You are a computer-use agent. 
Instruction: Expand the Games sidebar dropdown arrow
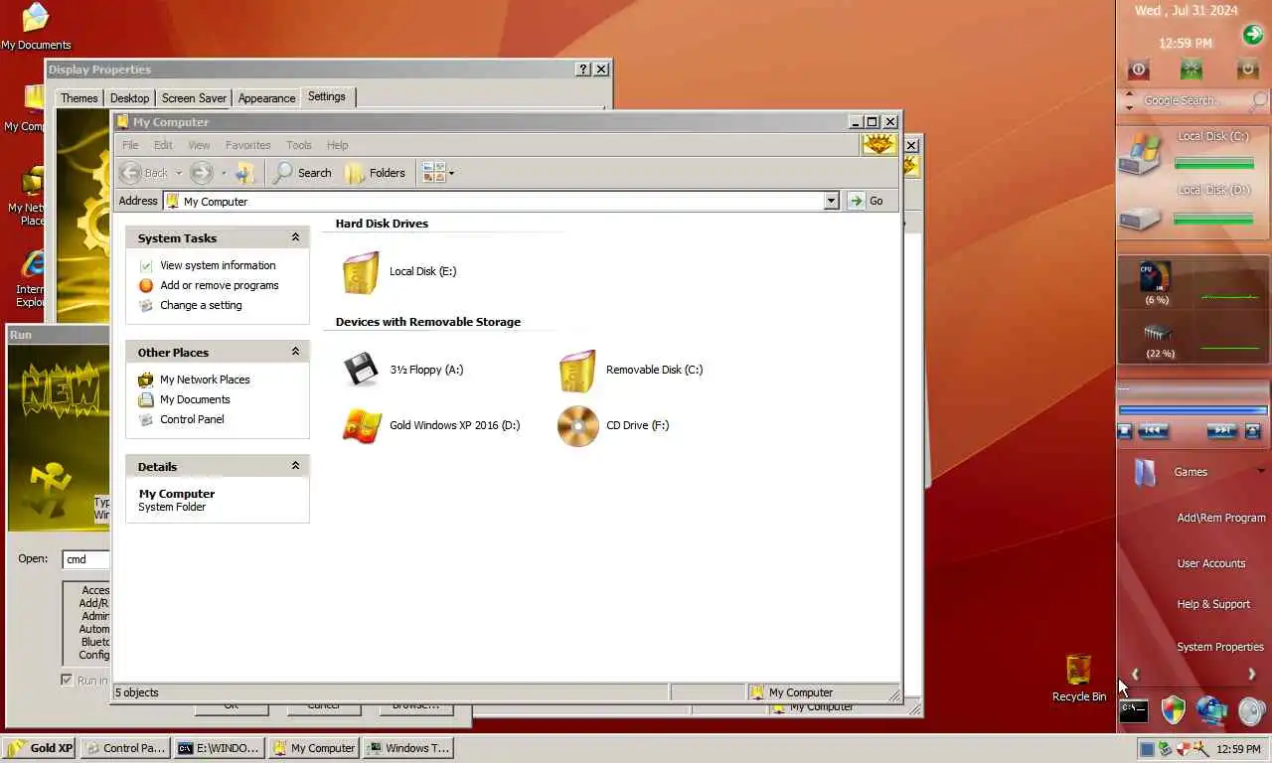(1261, 470)
